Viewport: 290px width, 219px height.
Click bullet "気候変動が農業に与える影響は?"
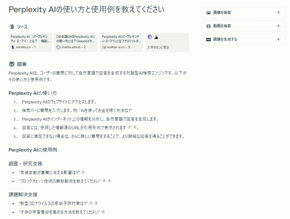pos(49,173)
